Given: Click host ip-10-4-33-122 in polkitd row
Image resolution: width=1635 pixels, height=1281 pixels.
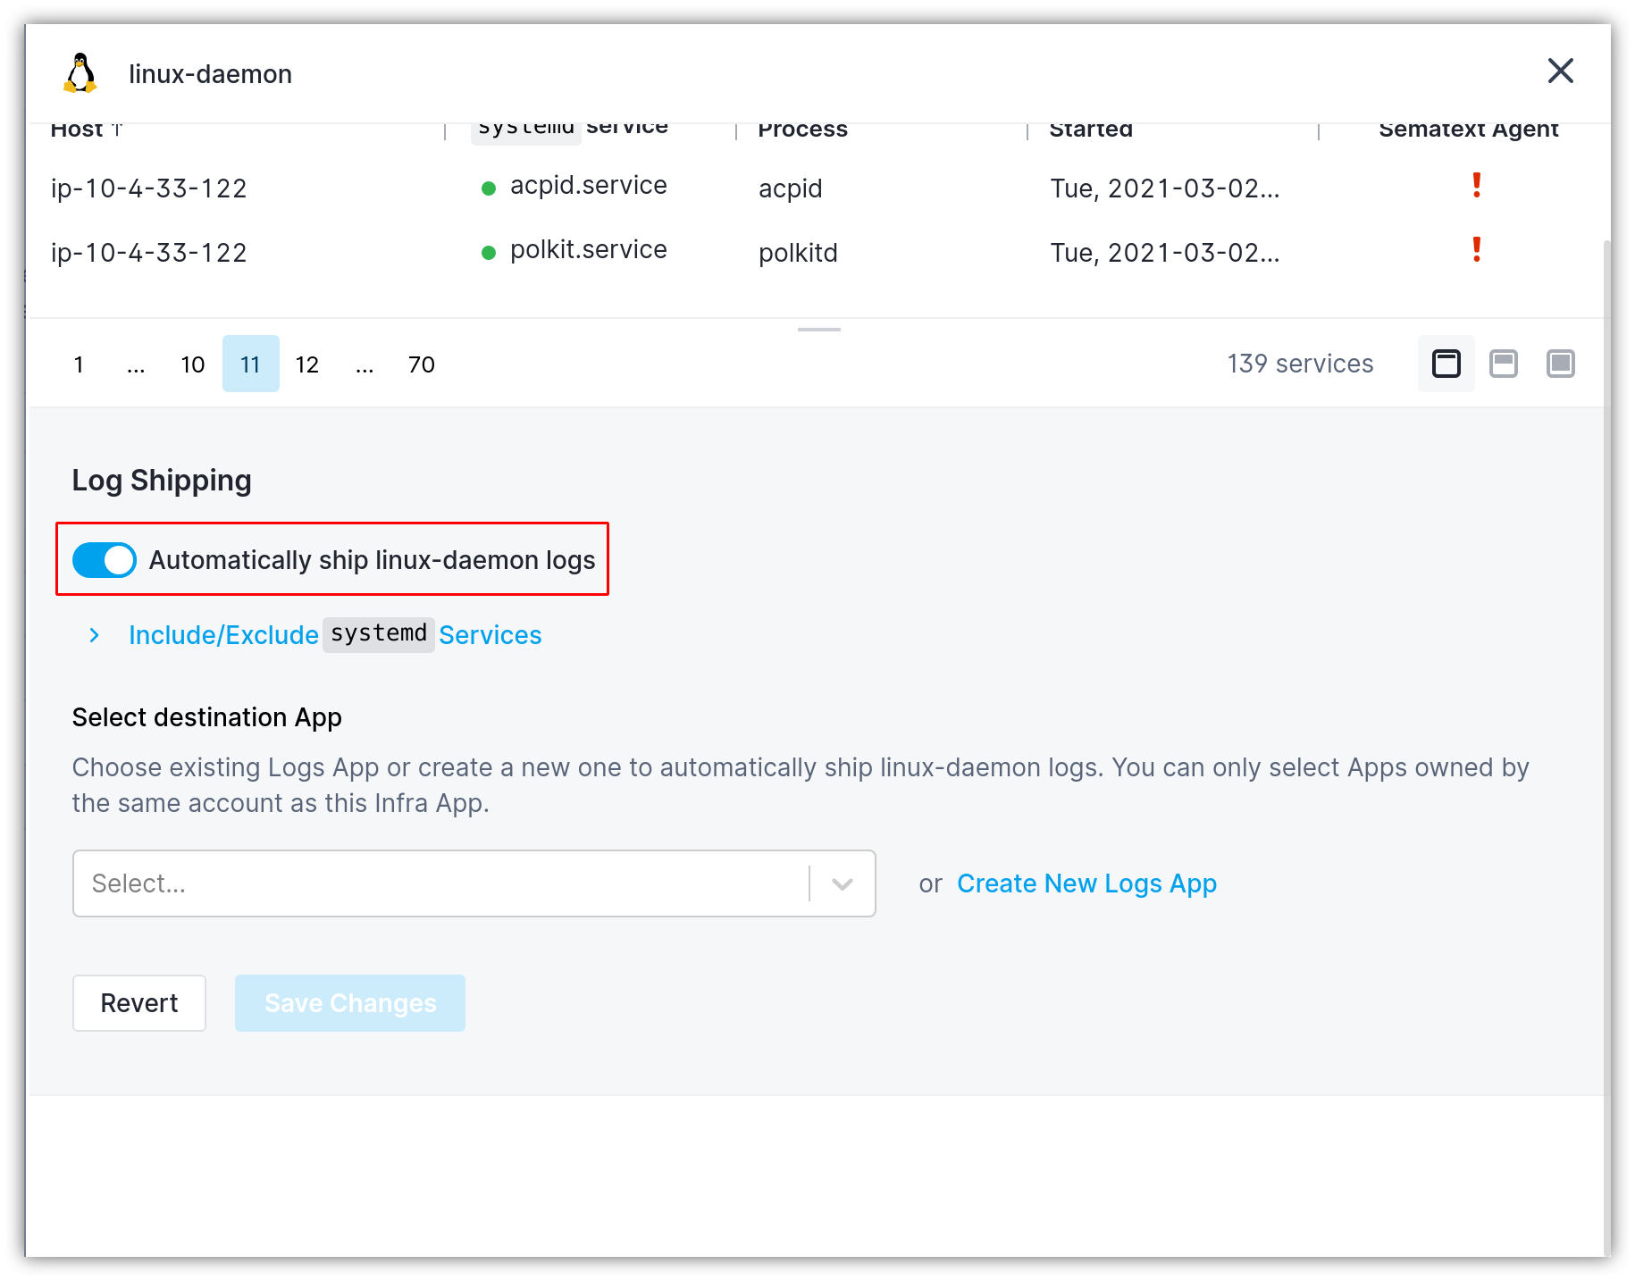Looking at the screenshot, I should [x=149, y=253].
